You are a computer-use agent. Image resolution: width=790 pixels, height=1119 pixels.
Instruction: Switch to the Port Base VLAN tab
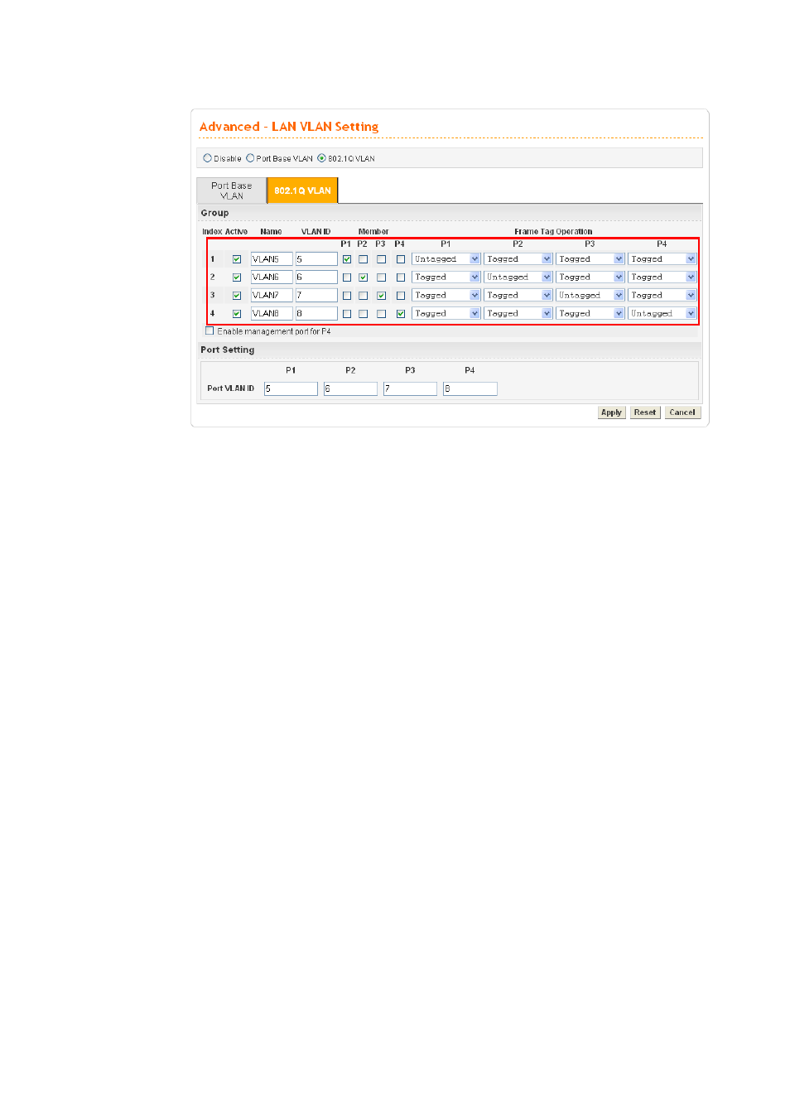[231, 191]
